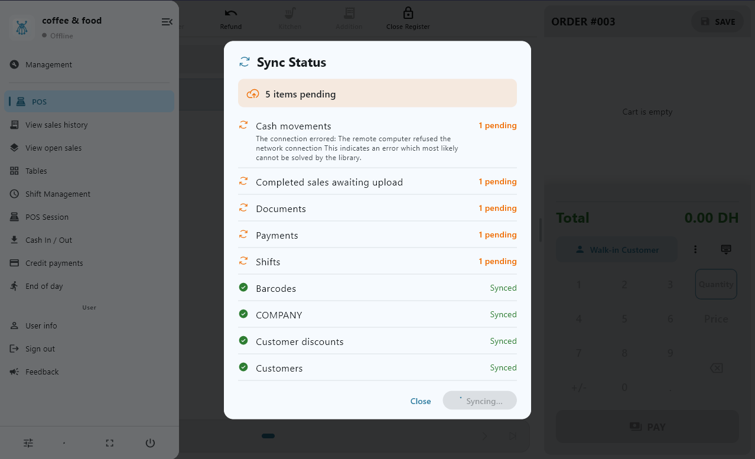The width and height of the screenshot is (755, 459).
Task: Open Feedback
Action: point(89,372)
